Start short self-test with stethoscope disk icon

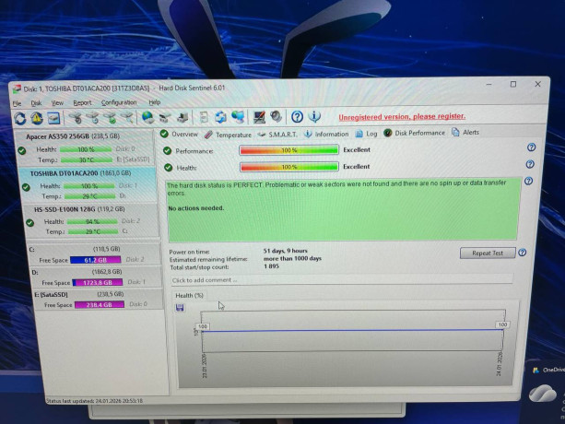[76, 118]
